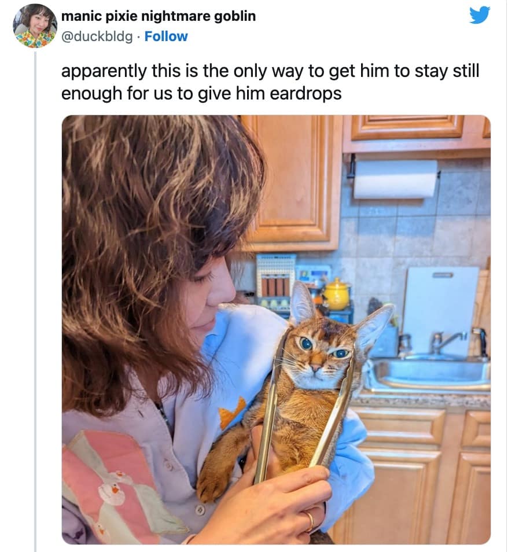Click the tweet text about eardrops

point(270,82)
